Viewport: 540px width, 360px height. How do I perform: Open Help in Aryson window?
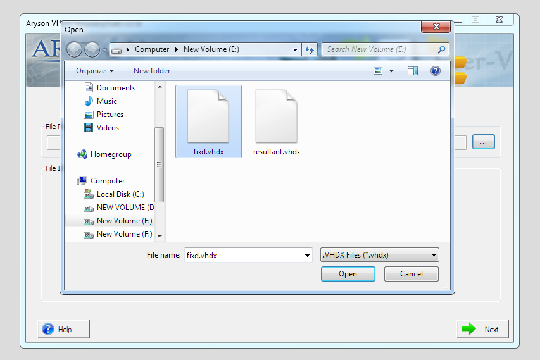63,330
